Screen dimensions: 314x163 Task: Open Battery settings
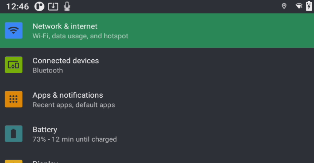(x=45, y=130)
